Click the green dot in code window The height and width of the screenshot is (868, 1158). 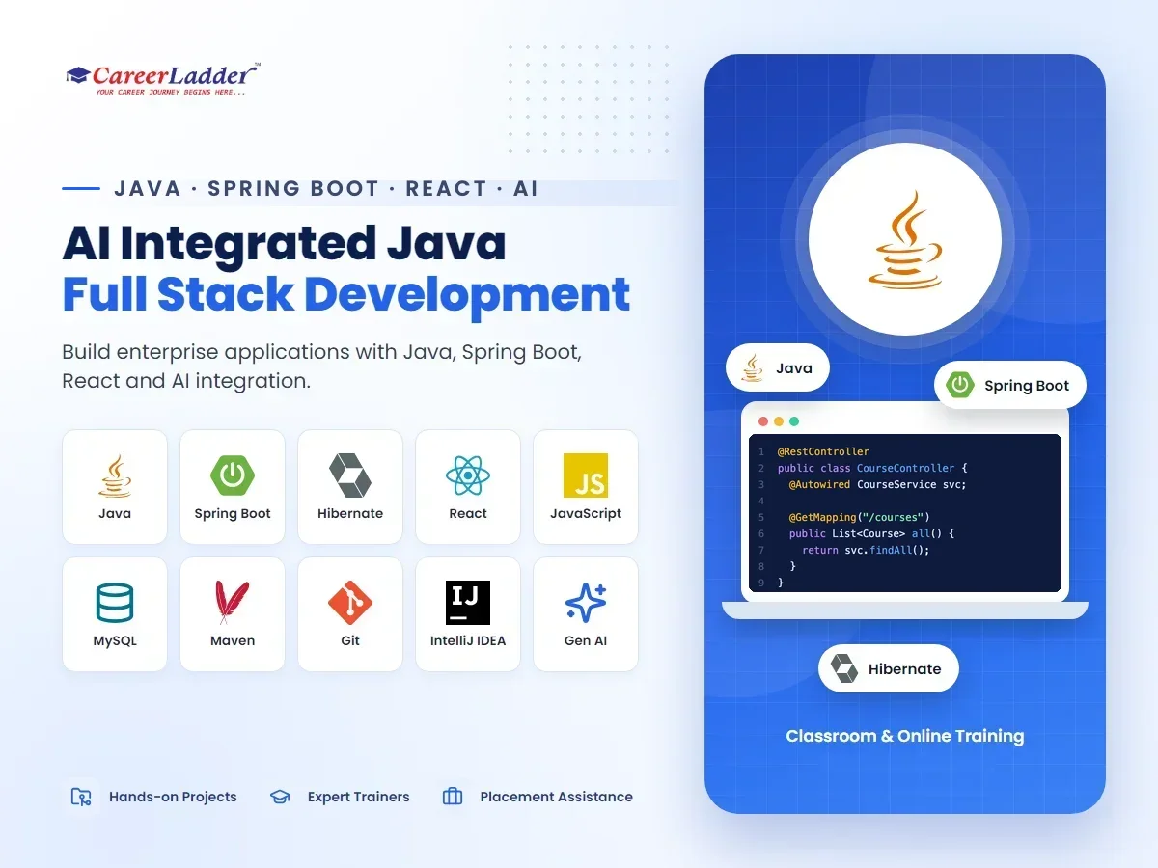point(794,421)
